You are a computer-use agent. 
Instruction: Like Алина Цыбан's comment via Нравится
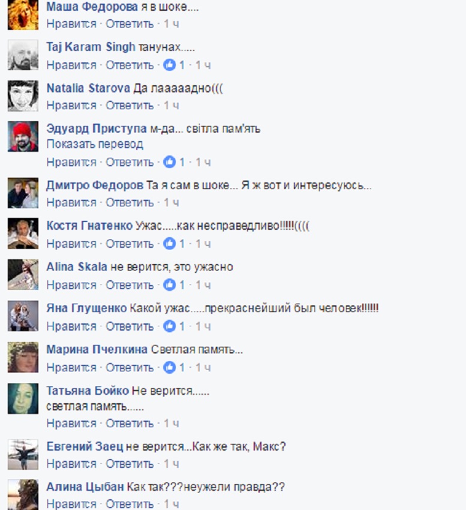click(71, 504)
